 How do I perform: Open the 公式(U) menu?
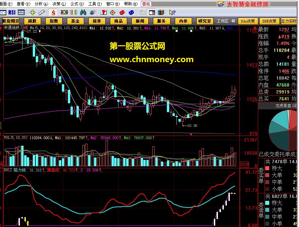[77, 4]
